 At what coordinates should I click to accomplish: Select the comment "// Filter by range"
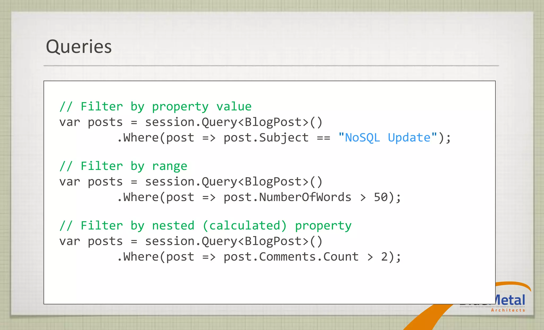(x=123, y=166)
